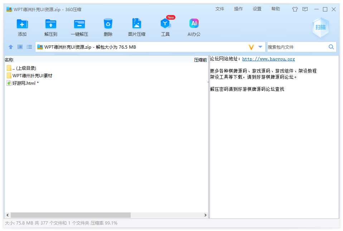Click the 搜索包内文件 search field
This screenshot has width=343, height=231.
pyautogui.click(x=298, y=47)
